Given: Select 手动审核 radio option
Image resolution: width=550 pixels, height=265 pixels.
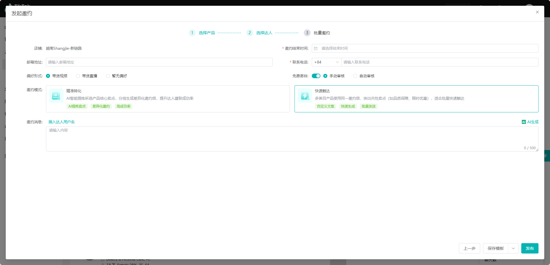Looking at the screenshot, I should [x=325, y=76].
